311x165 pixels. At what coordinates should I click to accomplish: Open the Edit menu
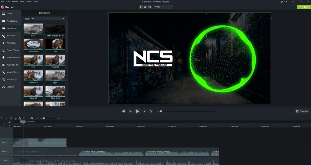click(8, 2)
